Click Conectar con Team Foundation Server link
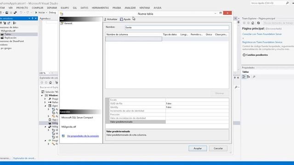 click(262, 34)
